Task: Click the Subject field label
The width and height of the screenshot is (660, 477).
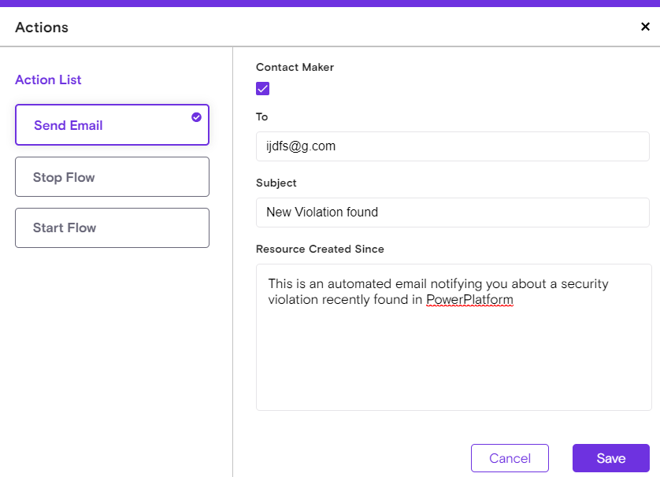Action: [x=276, y=183]
